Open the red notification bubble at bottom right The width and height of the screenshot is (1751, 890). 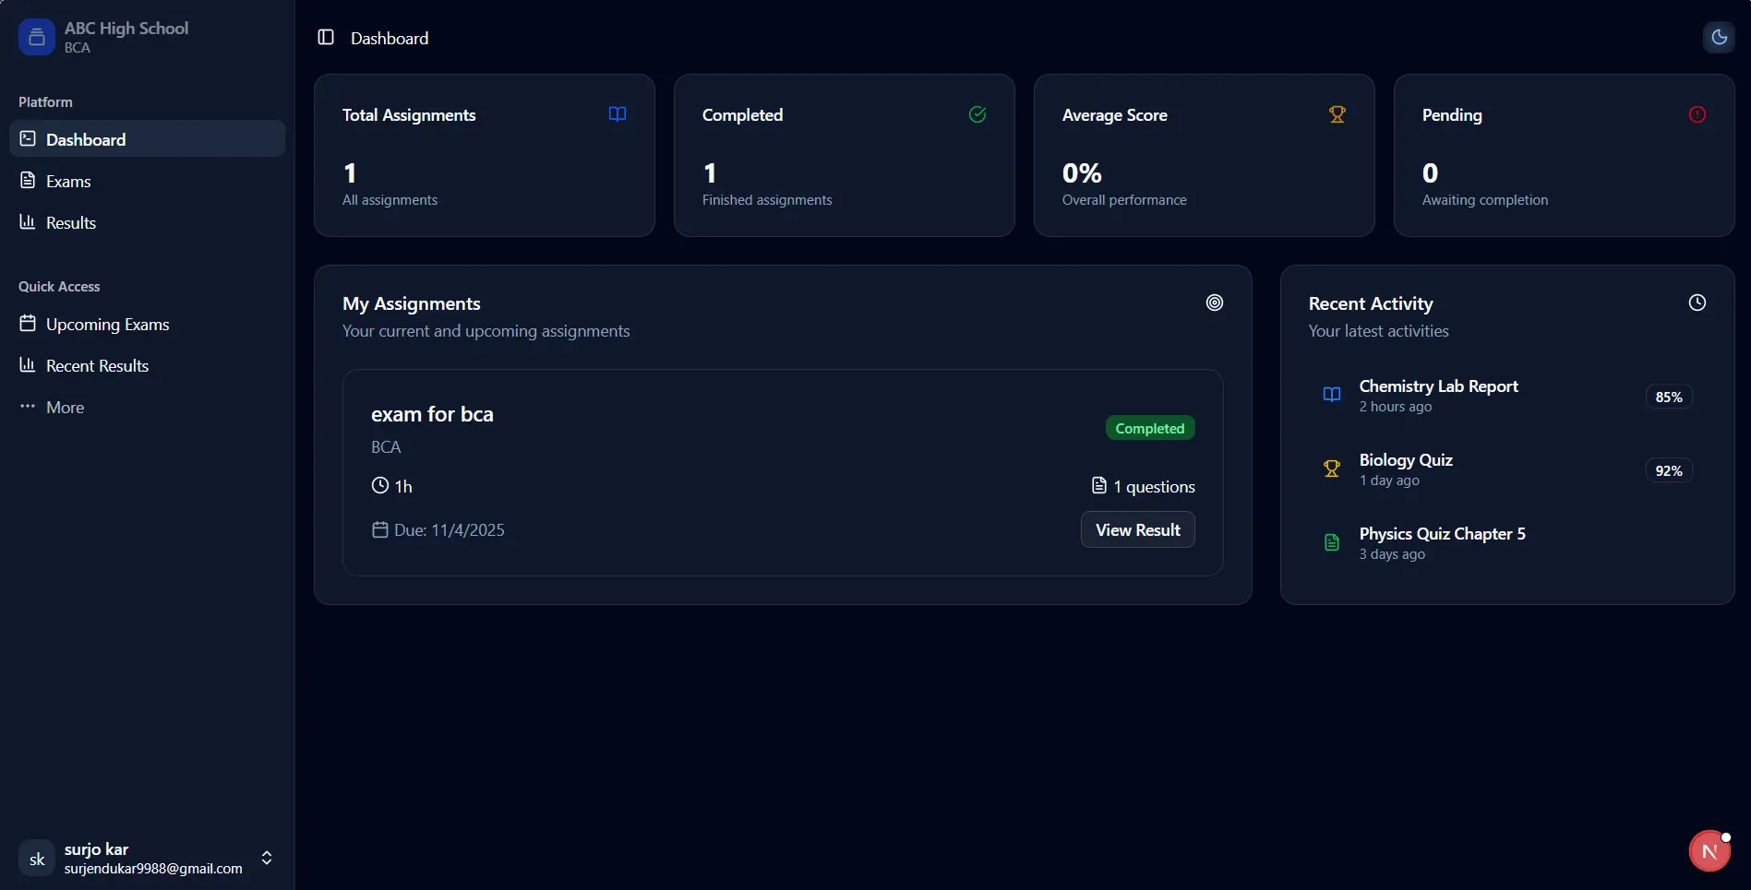pyautogui.click(x=1709, y=850)
